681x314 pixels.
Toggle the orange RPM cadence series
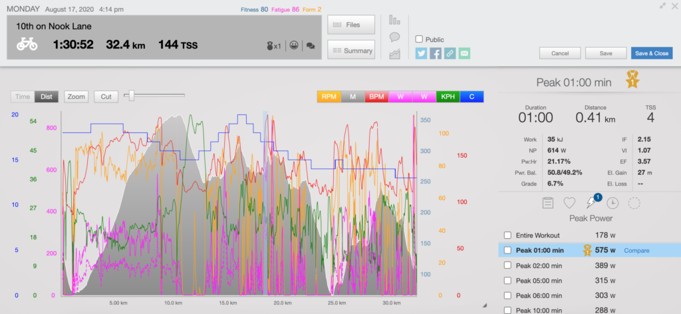click(x=329, y=97)
